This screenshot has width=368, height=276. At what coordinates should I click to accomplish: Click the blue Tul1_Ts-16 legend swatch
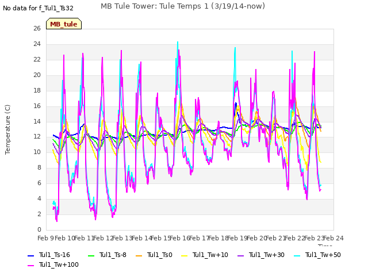[30, 255]
